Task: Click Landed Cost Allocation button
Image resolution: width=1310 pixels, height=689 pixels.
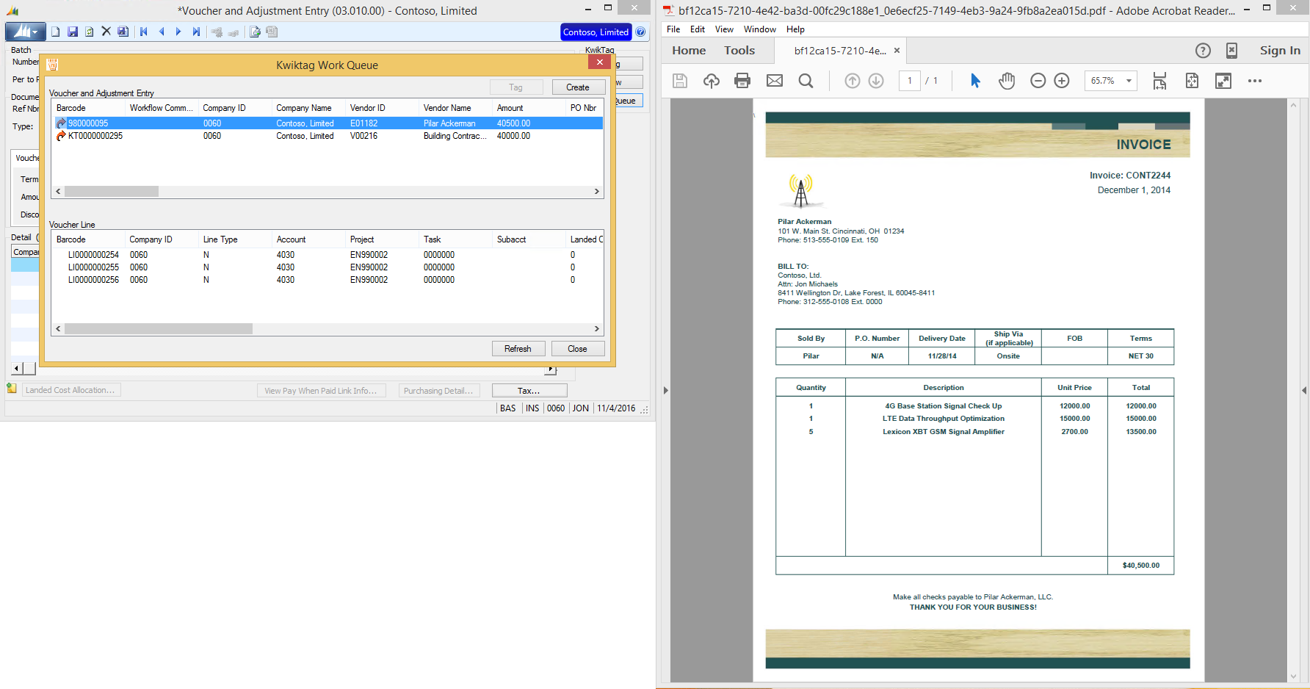Action: coord(70,390)
